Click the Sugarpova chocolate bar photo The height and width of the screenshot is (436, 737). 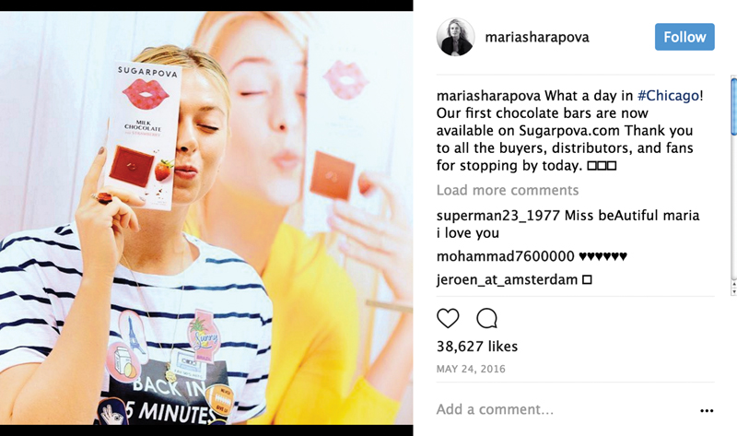pyautogui.click(x=143, y=136)
